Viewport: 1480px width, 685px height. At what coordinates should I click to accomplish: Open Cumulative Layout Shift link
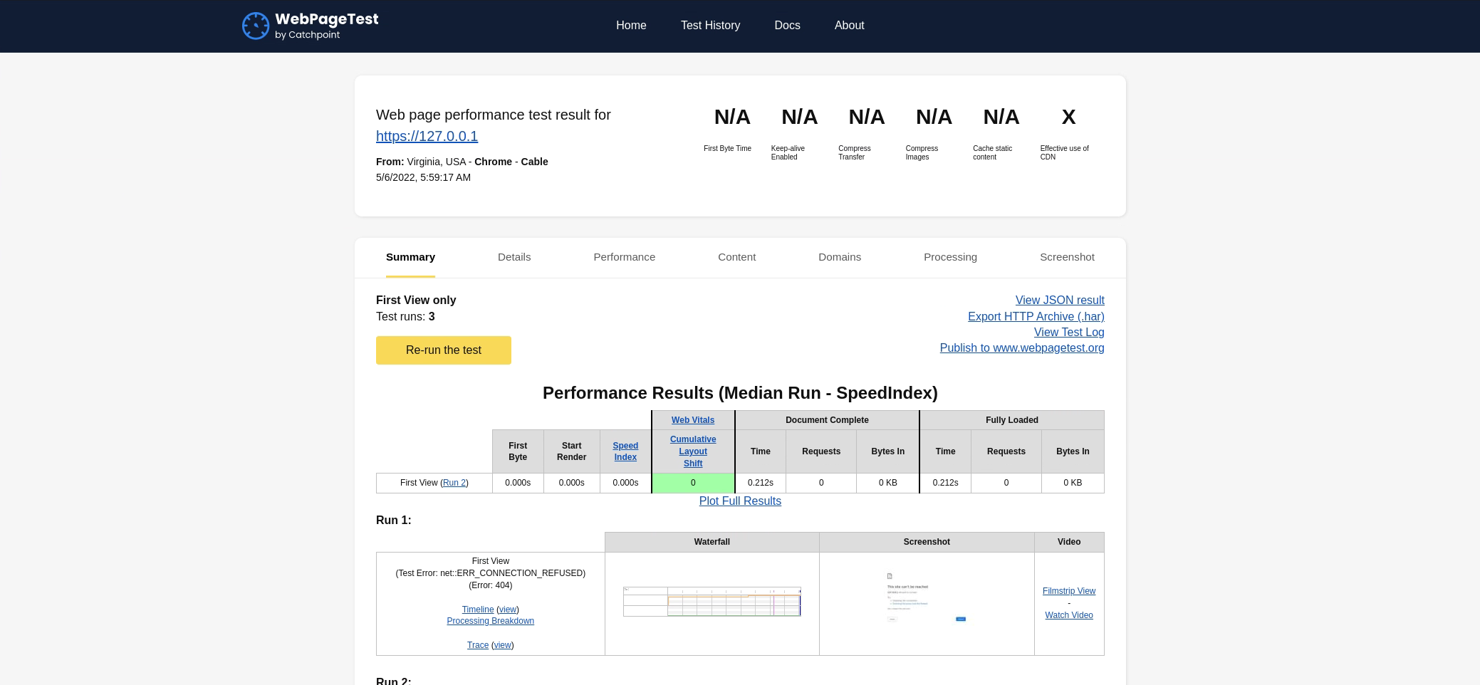click(x=693, y=451)
